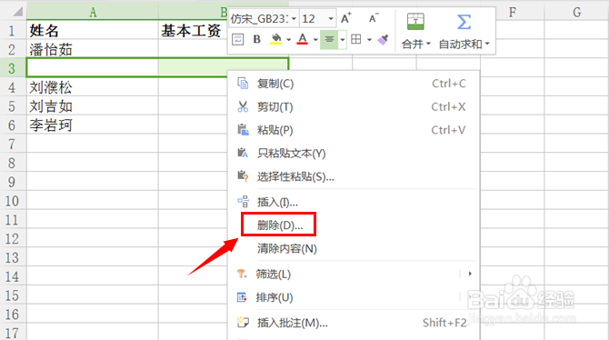Click cell containing 姓名

(93, 30)
